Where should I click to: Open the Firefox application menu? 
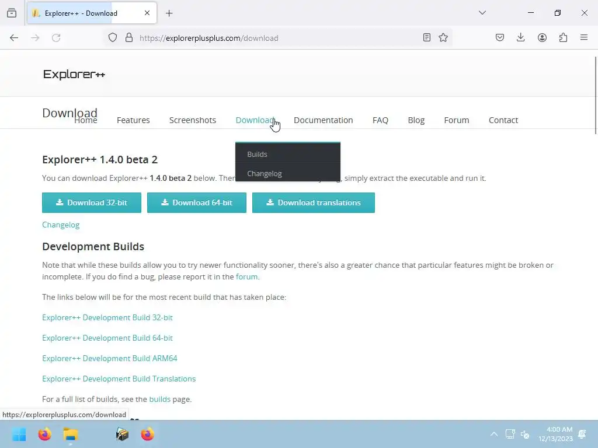pyautogui.click(x=584, y=37)
